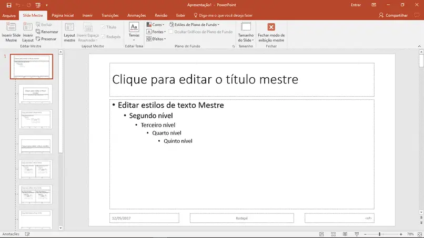Click the date placeholder 12/05/2017
The width and height of the screenshot is (424, 238).
coord(144,218)
